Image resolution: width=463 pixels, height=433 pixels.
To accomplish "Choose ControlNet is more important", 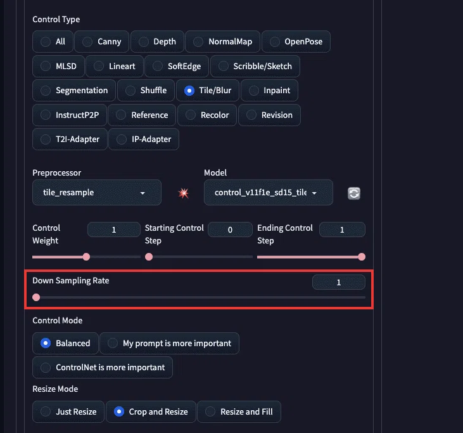I will (103, 368).
